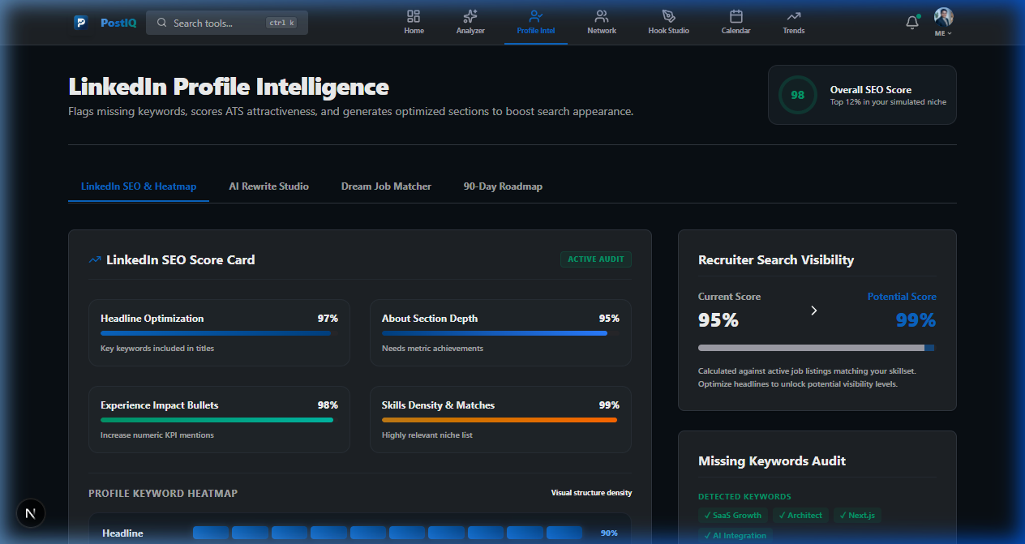1025x544 pixels.
Task: Click the Missing Keywords Audit heading
Action: click(772, 461)
